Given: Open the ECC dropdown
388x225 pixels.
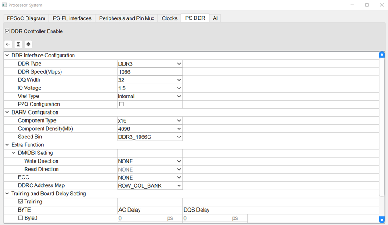Looking at the screenshot, I should pos(150,177).
